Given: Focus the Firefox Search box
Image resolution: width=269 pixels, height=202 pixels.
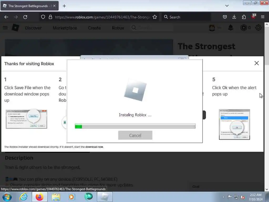Looking at the screenshot, I should click(186, 17).
